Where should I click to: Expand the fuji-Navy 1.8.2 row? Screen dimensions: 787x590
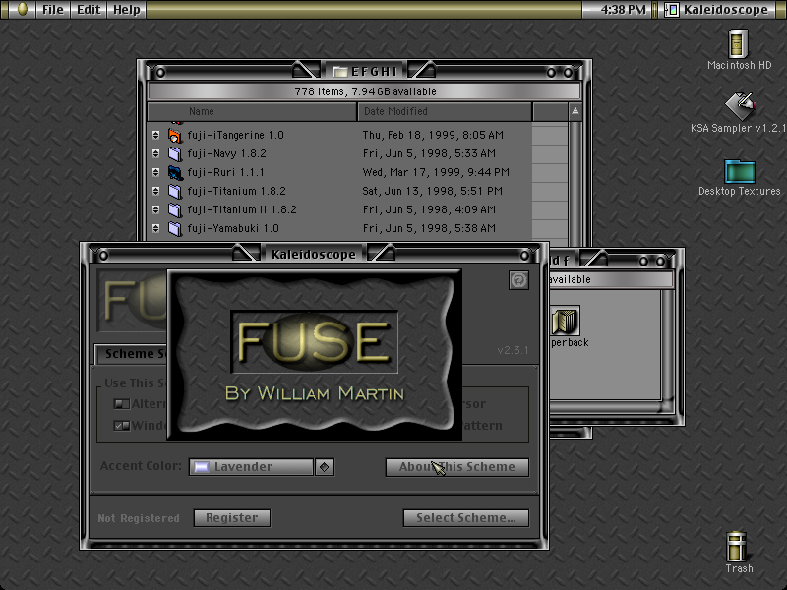click(x=156, y=153)
